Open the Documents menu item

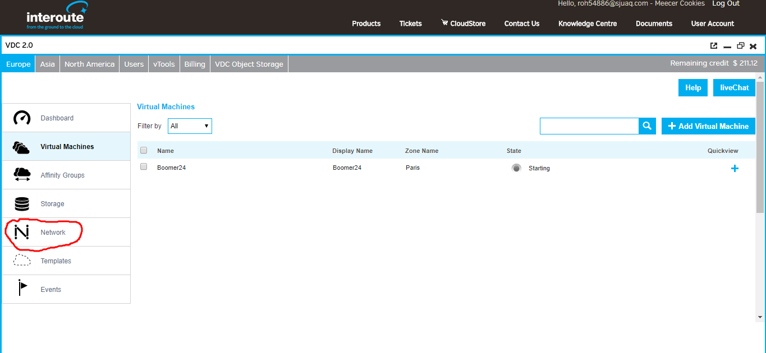tap(654, 24)
